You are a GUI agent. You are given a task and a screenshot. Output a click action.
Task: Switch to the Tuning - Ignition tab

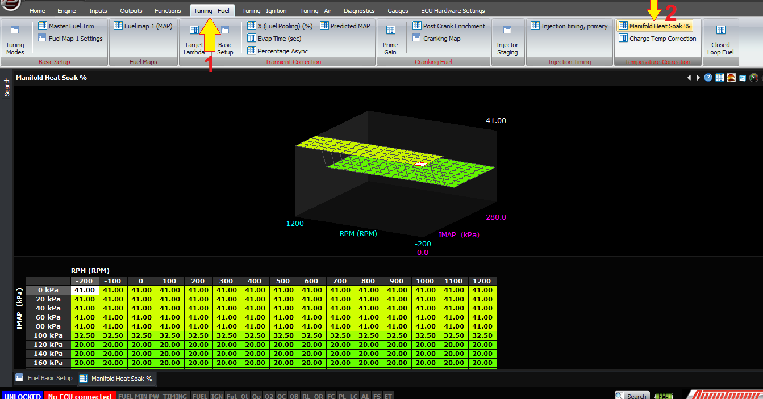click(264, 11)
